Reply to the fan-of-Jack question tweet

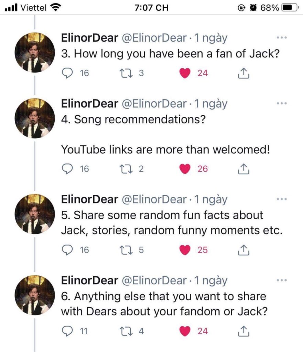(x=67, y=73)
